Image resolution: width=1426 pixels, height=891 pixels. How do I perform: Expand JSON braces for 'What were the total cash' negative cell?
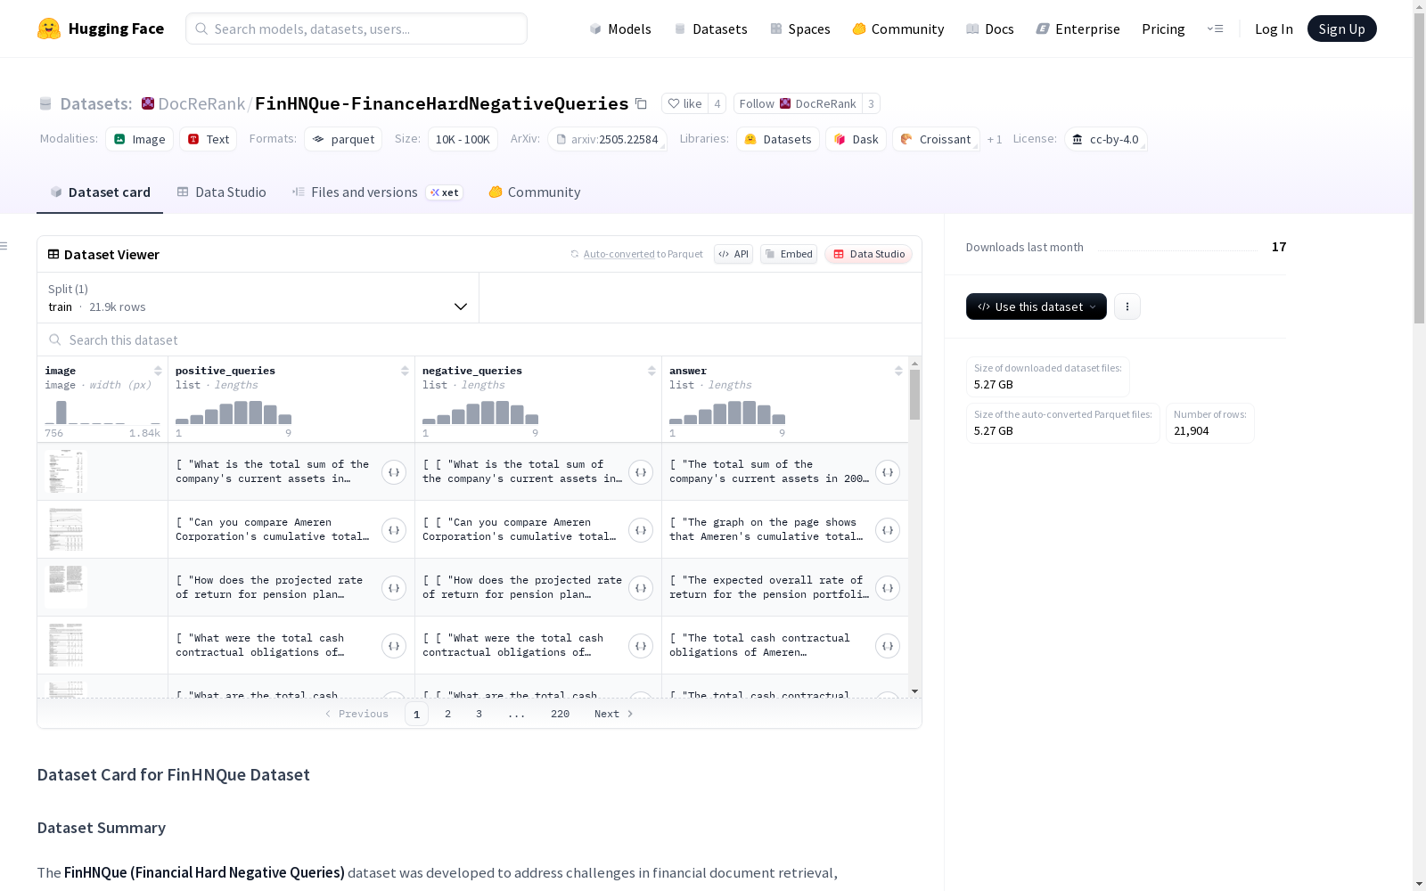point(641,646)
